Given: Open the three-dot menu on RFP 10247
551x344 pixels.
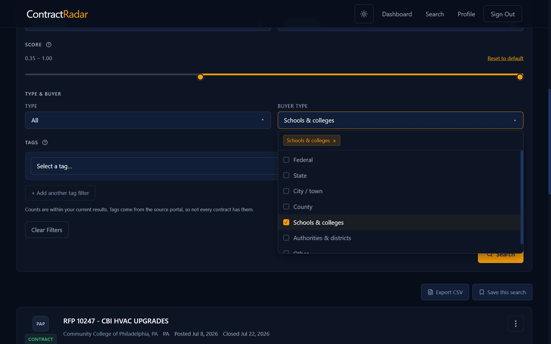Looking at the screenshot, I should pyautogui.click(x=515, y=324).
